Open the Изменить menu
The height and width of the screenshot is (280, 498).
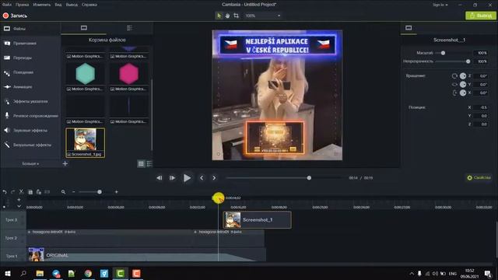(x=41, y=5)
